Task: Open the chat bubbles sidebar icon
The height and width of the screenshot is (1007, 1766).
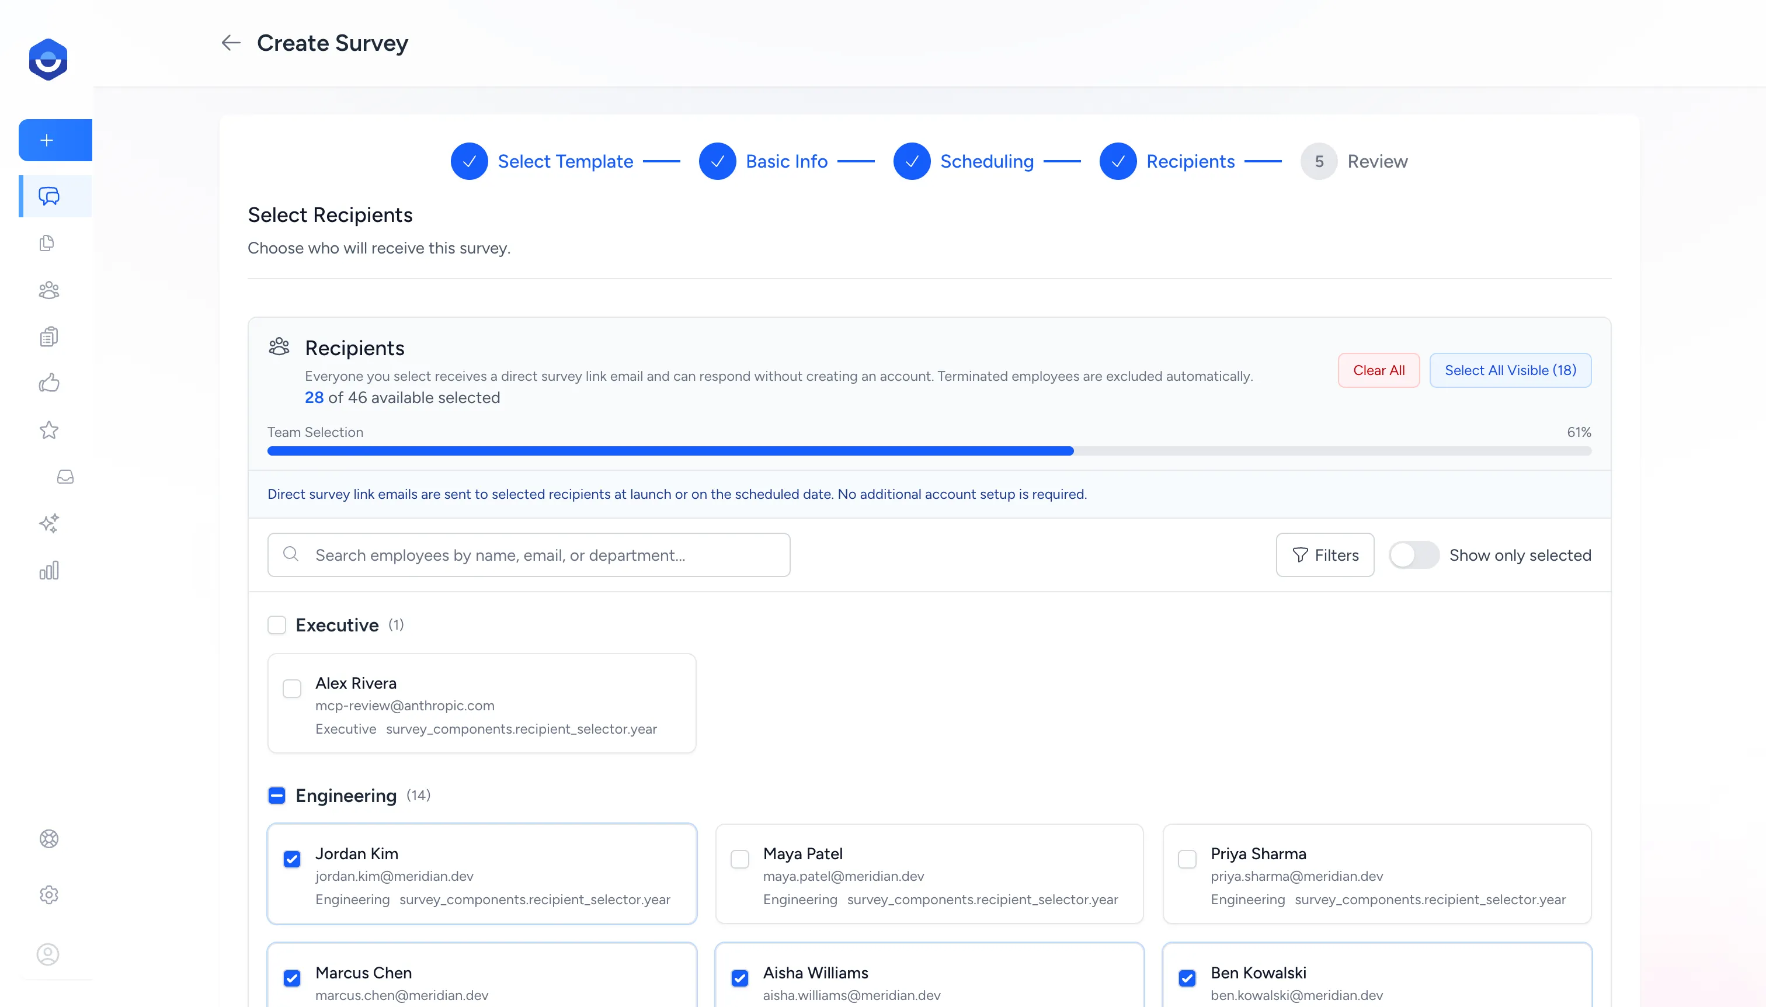Action: pos(48,196)
